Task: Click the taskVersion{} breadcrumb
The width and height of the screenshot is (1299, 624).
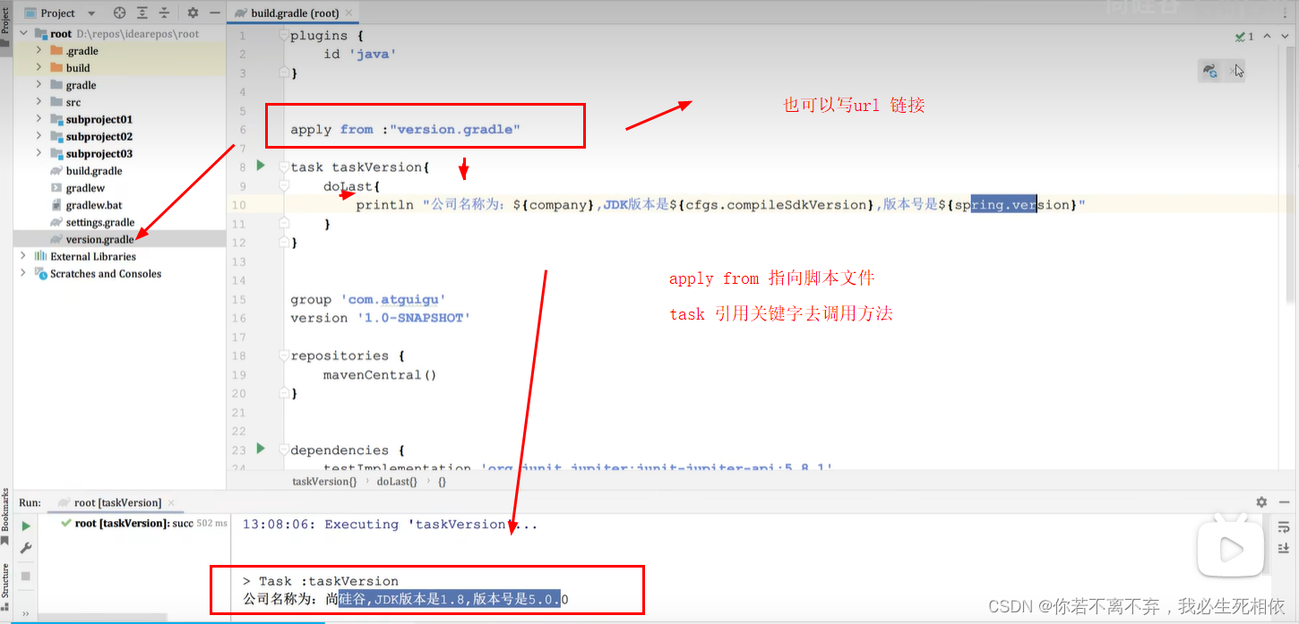Action: (x=324, y=481)
